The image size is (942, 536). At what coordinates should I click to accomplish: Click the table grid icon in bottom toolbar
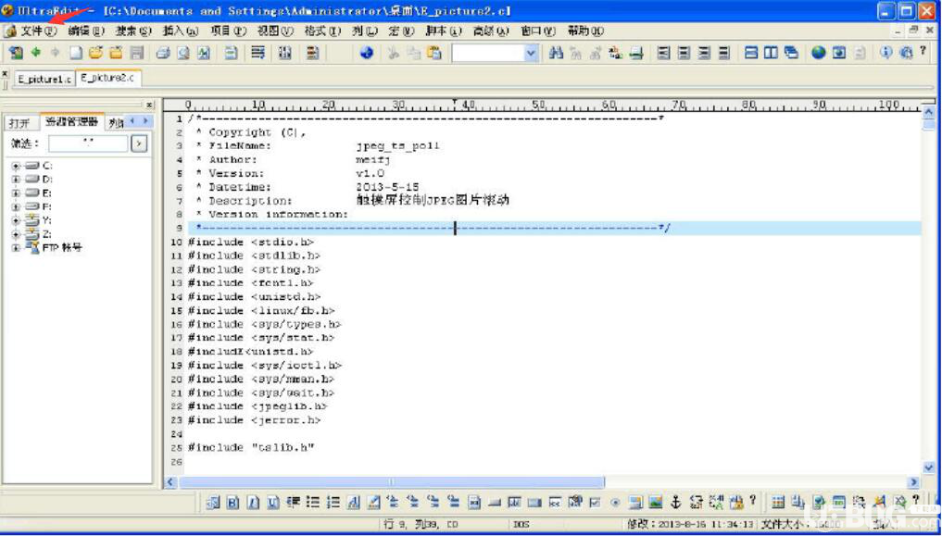pyautogui.click(x=777, y=501)
